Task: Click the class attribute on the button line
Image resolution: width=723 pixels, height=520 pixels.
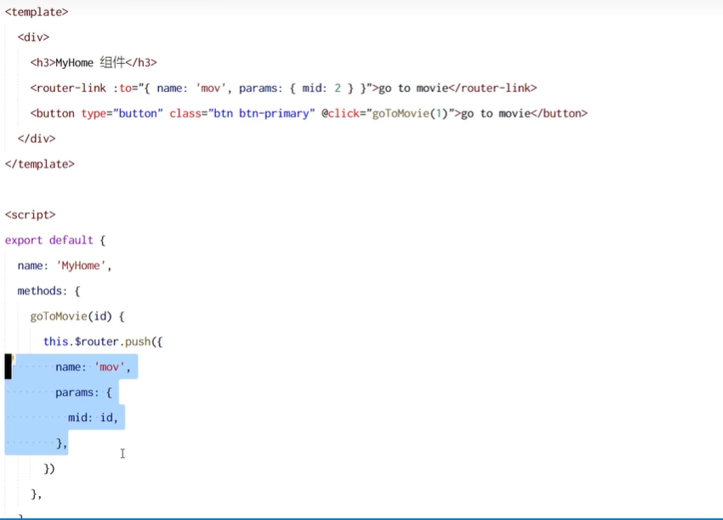Action: click(x=185, y=113)
